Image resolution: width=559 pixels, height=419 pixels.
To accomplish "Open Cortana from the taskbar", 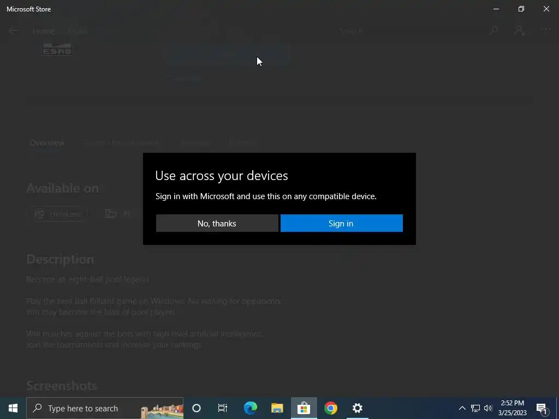I will [197, 408].
